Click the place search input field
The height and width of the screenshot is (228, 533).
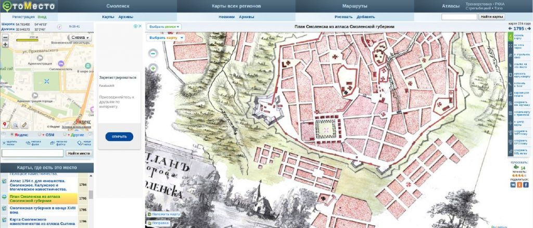32,153
